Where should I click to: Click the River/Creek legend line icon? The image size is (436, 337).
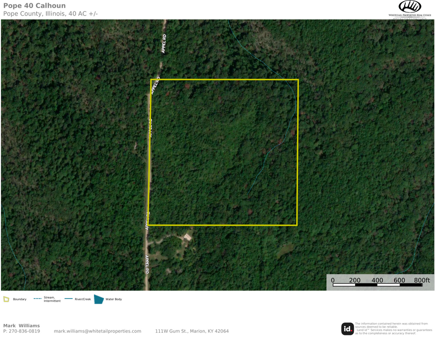[x=69, y=299]
